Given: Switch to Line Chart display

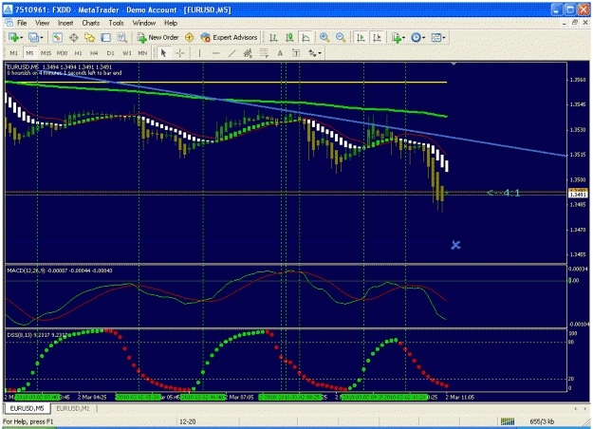Looking at the screenshot, I should [x=306, y=37].
